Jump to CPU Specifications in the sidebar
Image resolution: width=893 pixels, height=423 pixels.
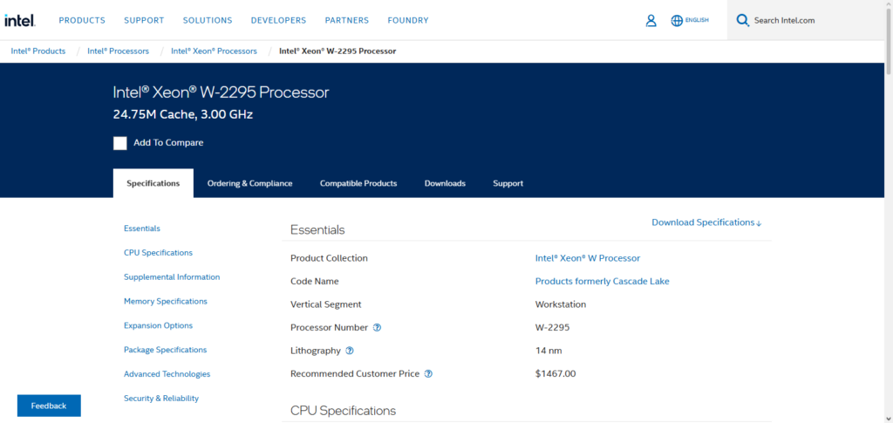coord(159,253)
